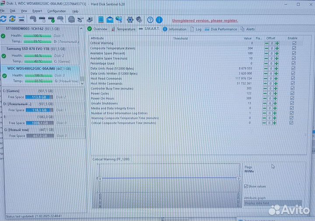Toggle Enable checkbox for Host Read Commands
This screenshot has width=315, height=221.
pyautogui.click(x=293, y=78)
